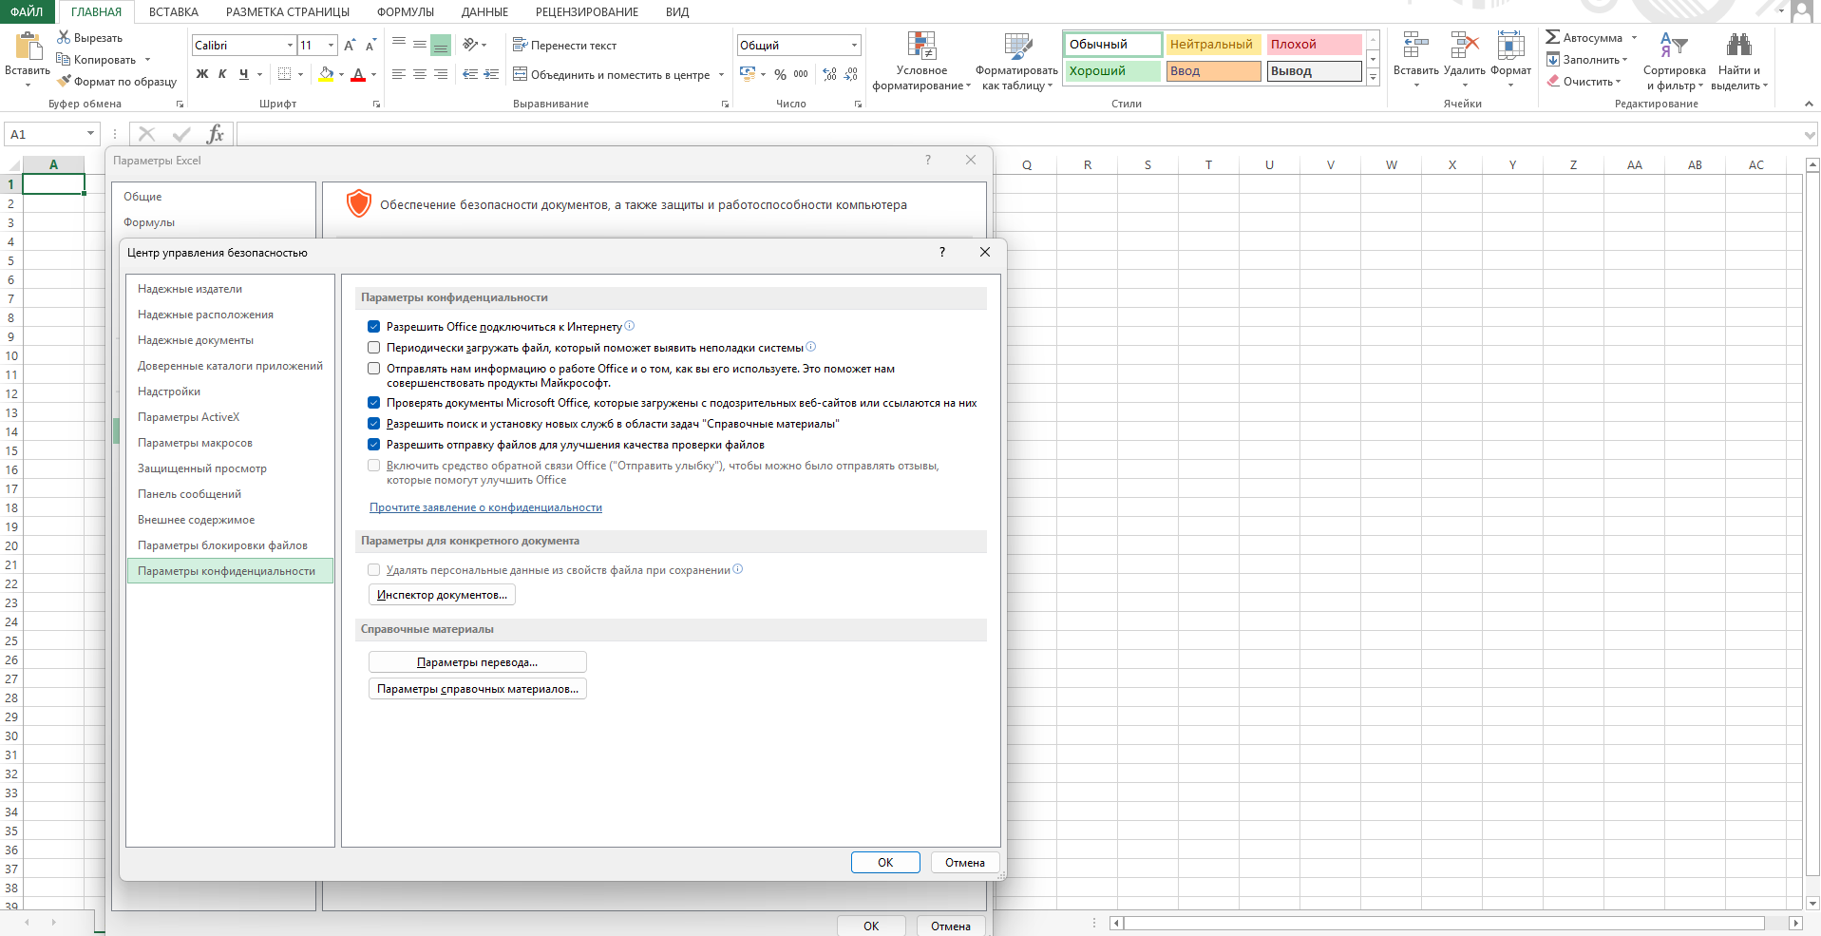Expand the cell styles gallery arrow
The width and height of the screenshot is (1821, 936).
[x=1373, y=78]
